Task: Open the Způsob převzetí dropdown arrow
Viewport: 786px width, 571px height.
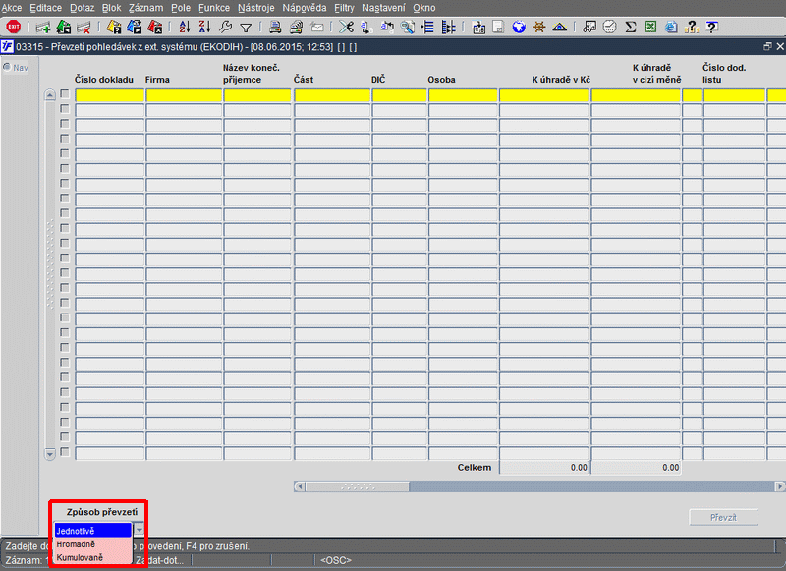Action: click(x=139, y=530)
